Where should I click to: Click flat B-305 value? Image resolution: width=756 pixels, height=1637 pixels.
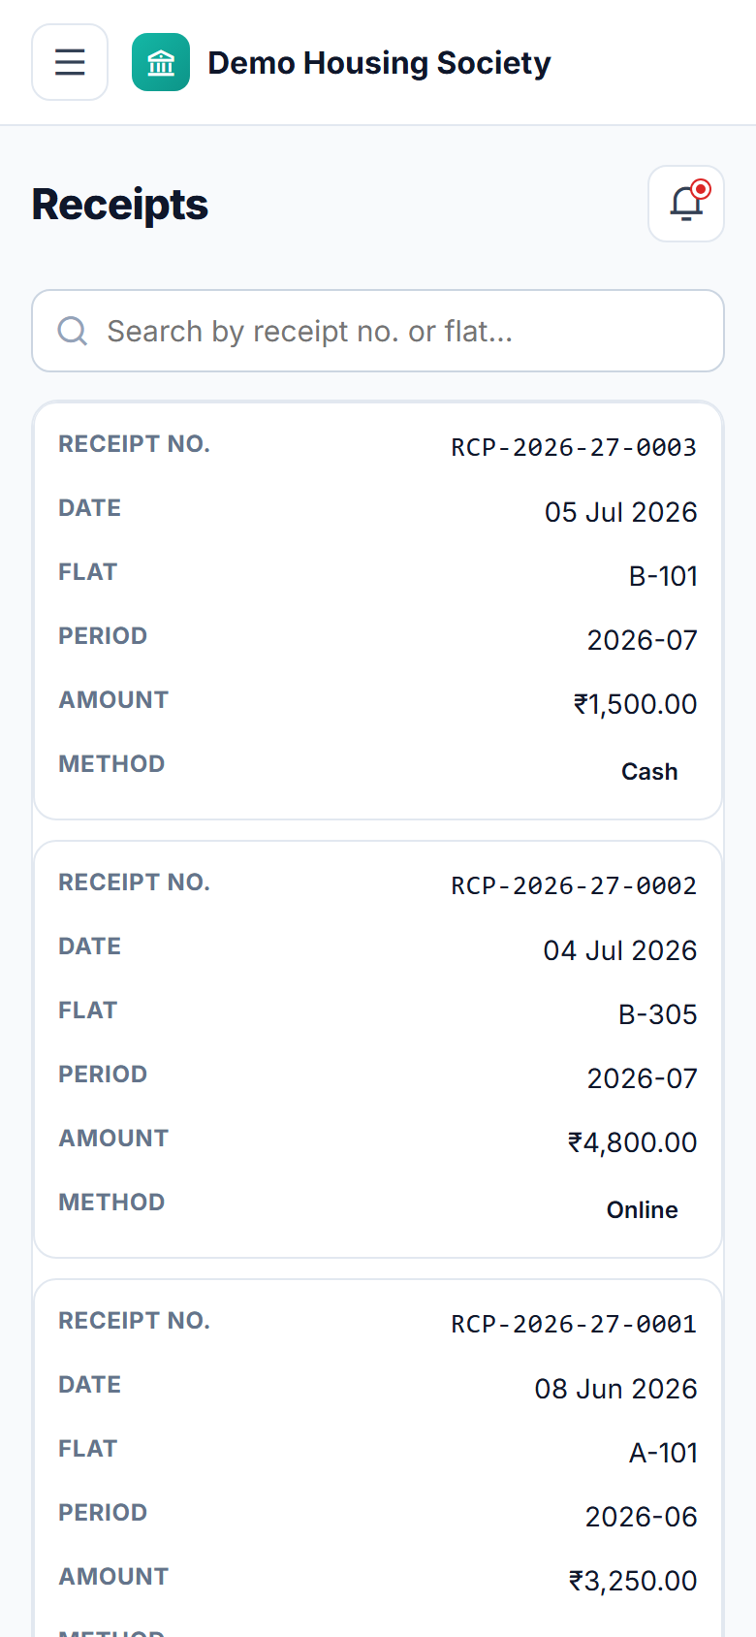658,1014
